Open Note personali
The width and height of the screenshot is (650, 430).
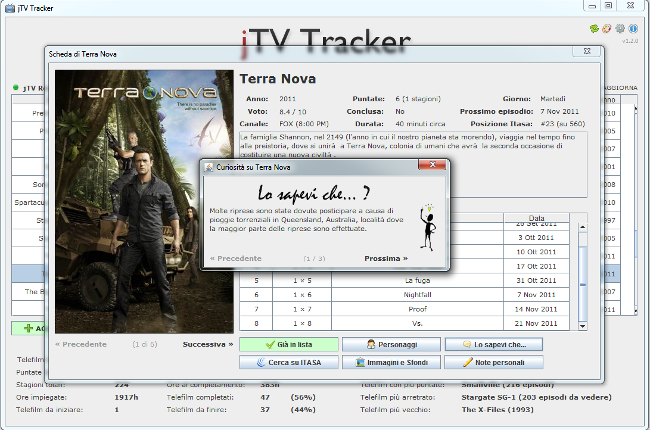click(x=494, y=362)
